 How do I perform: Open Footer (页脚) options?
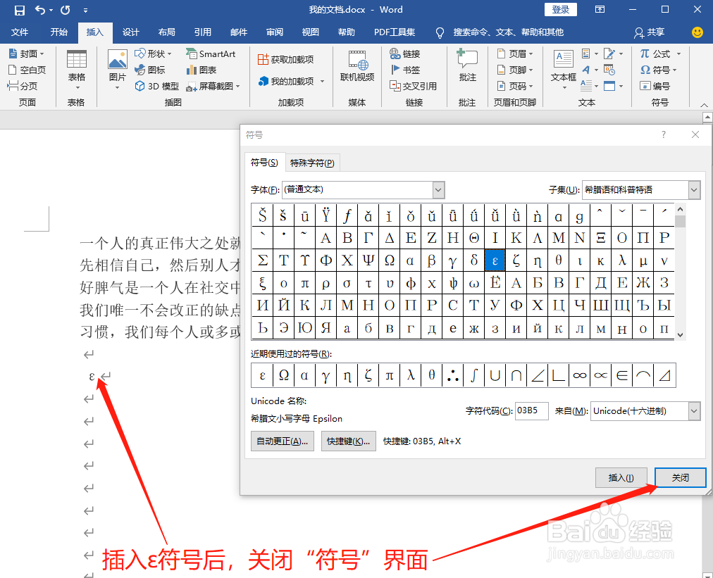point(515,70)
